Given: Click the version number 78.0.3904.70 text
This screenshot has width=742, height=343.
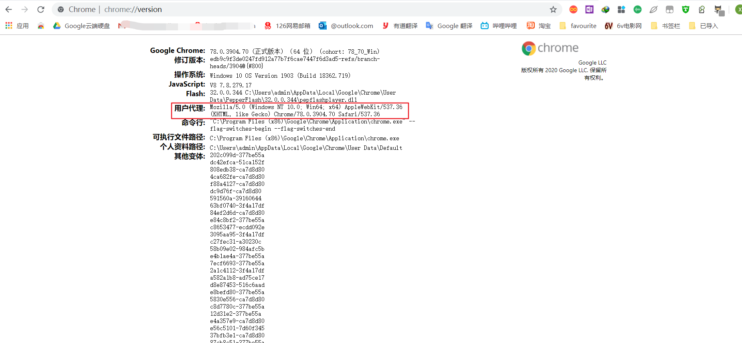Looking at the screenshot, I should pyautogui.click(x=229, y=52).
